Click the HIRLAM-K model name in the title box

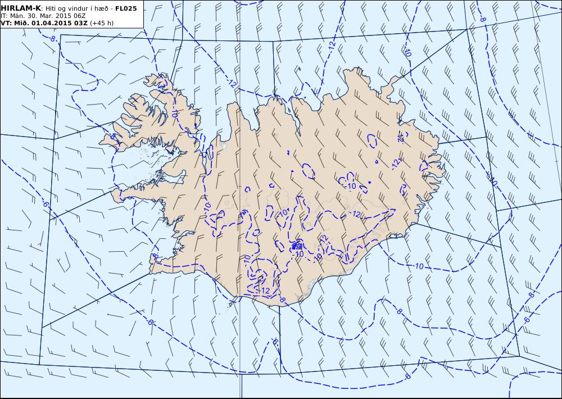[21, 8]
